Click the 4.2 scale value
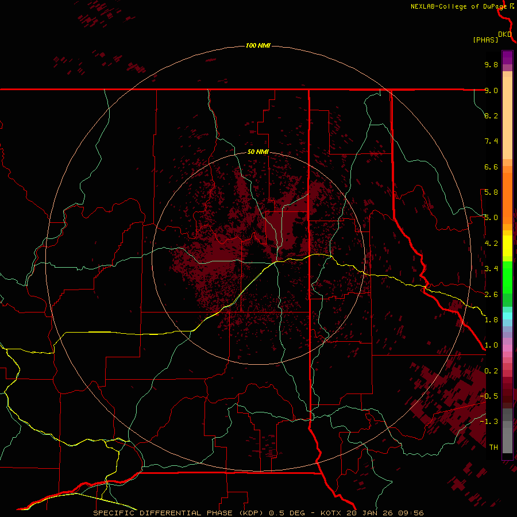 tap(491, 244)
